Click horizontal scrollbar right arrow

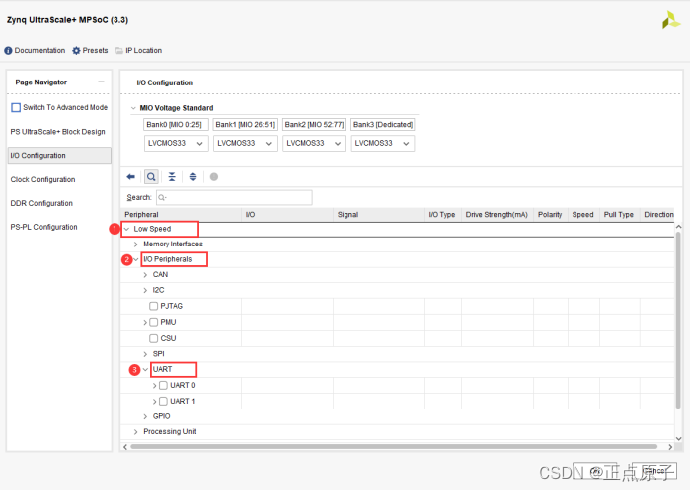tap(670, 447)
